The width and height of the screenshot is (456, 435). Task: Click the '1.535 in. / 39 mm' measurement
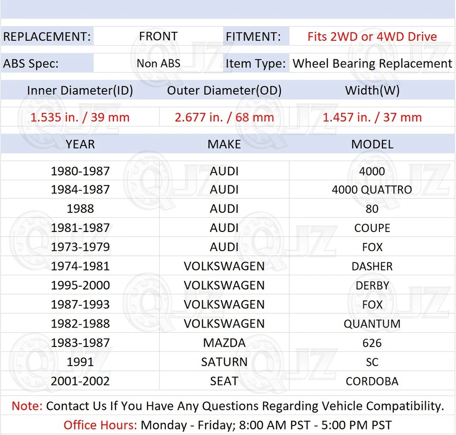pyautogui.click(x=80, y=117)
